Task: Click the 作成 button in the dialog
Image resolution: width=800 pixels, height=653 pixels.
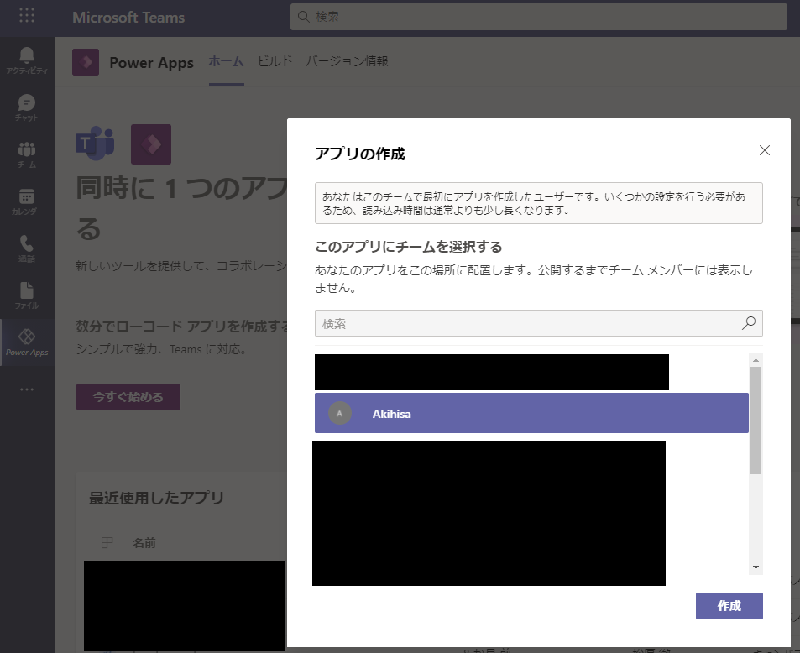Action: tap(729, 605)
